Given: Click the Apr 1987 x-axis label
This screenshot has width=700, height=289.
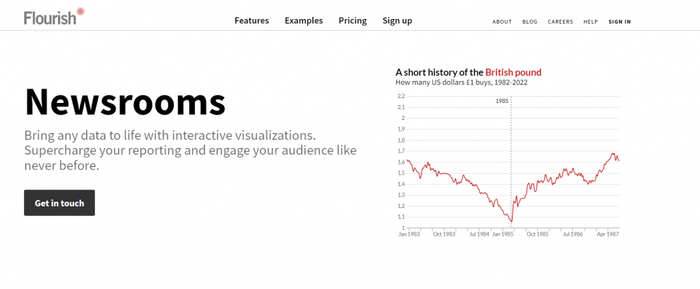Looking at the screenshot, I should coord(607,234).
